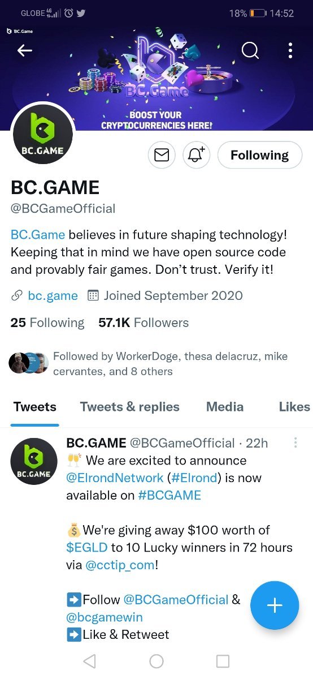View the 25 Following list

point(47,323)
